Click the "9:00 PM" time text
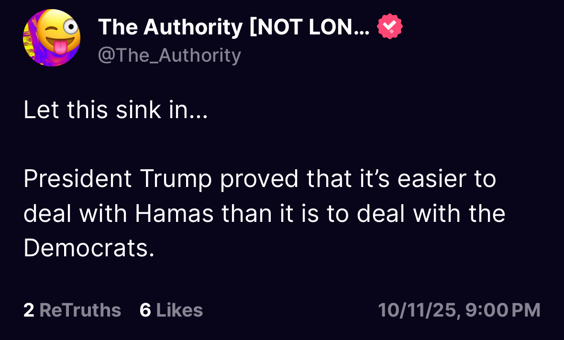The image size is (564, 340). pyautogui.click(x=503, y=310)
